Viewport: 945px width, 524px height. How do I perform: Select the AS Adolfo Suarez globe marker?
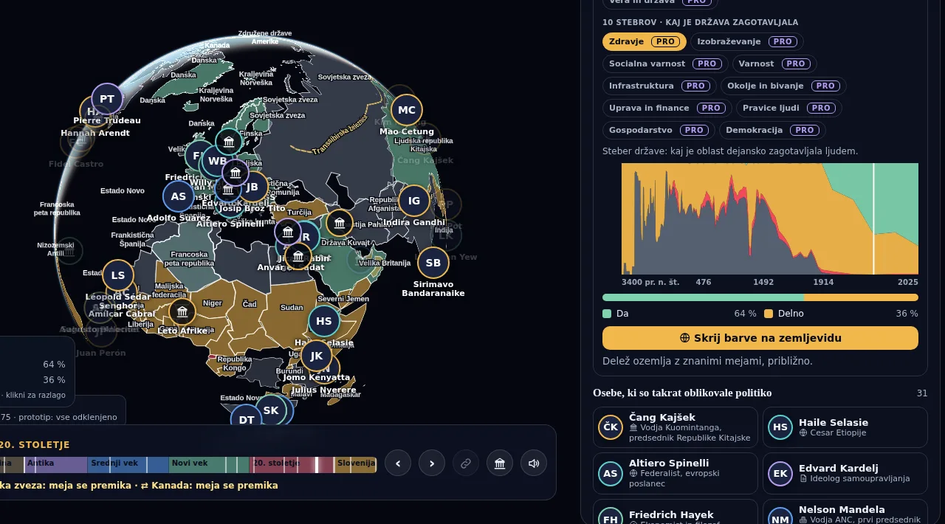(x=179, y=196)
